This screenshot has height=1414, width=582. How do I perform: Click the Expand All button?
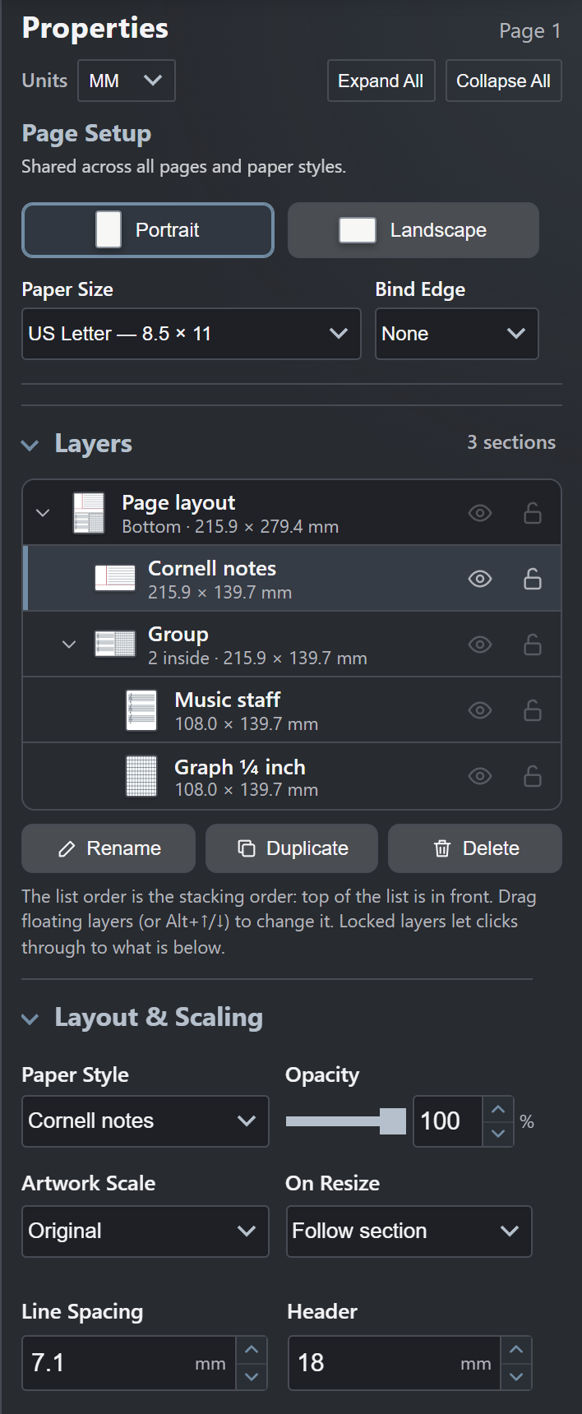(x=381, y=81)
